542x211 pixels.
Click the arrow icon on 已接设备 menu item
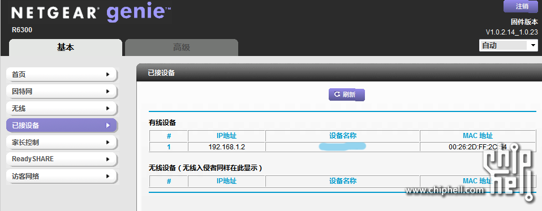tap(108, 126)
